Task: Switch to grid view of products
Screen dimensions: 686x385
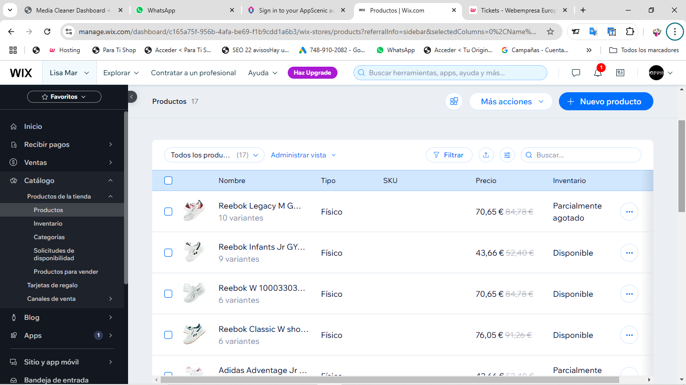Action: [x=454, y=101]
